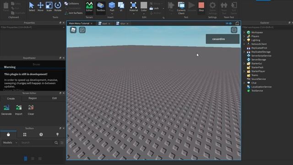Image resolution: width=293 pixels, height=165 pixels.
Task: Click Join Surfaces option
Action: [74, 13]
